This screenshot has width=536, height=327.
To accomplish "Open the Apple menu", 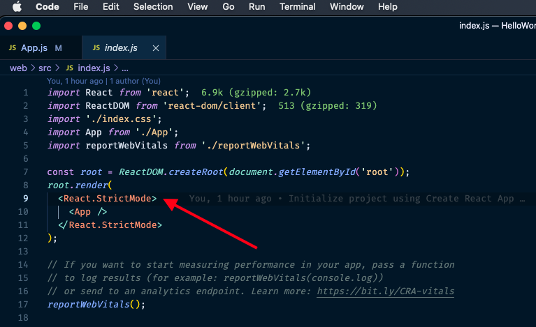I will (17, 7).
